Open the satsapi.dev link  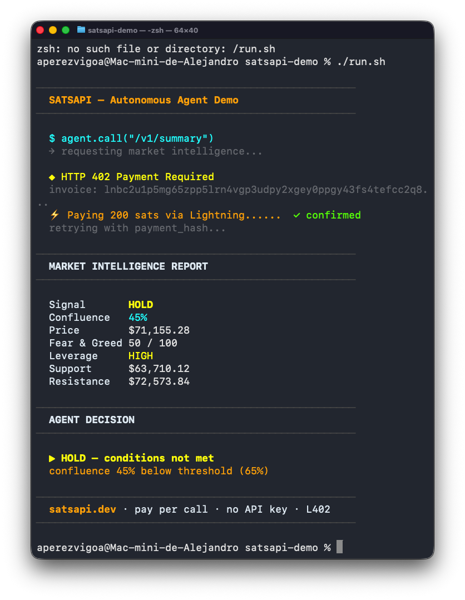pyautogui.click(x=82, y=509)
